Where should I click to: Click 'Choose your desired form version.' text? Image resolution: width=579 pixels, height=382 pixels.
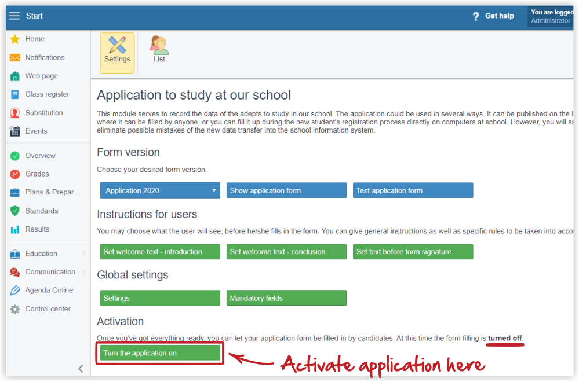(x=152, y=170)
